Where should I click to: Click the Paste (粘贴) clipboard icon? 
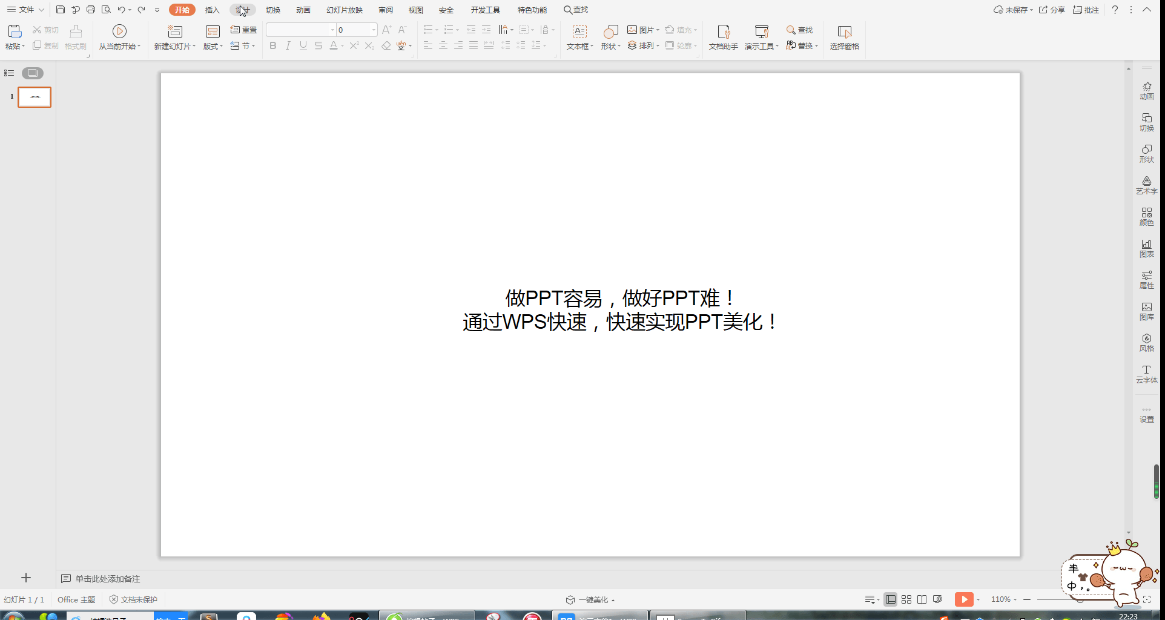point(15,31)
